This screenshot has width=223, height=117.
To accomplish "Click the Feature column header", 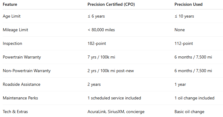I will click(x=10, y=5).
